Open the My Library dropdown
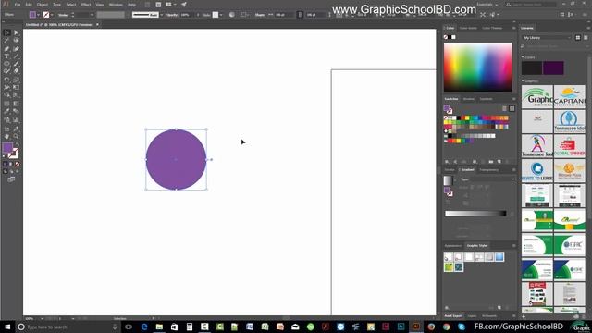Screen dimensions: 592x333 tap(547, 37)
